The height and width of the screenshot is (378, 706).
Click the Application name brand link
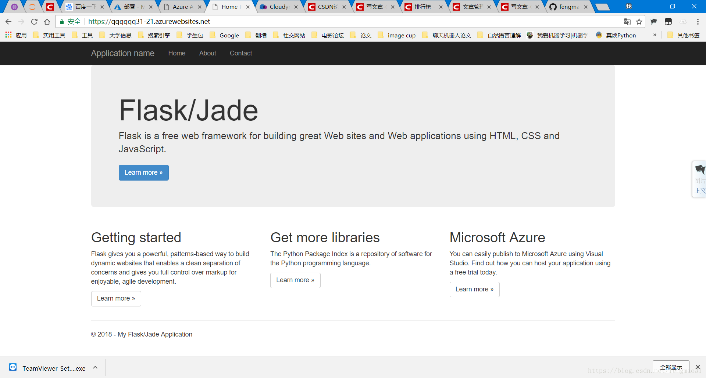point(123,53)
